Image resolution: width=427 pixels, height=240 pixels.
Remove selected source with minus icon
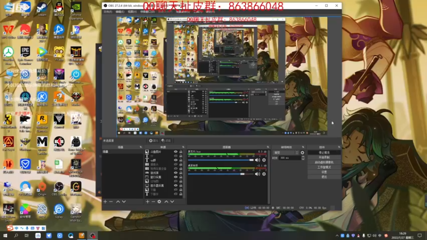click(153, 202)
